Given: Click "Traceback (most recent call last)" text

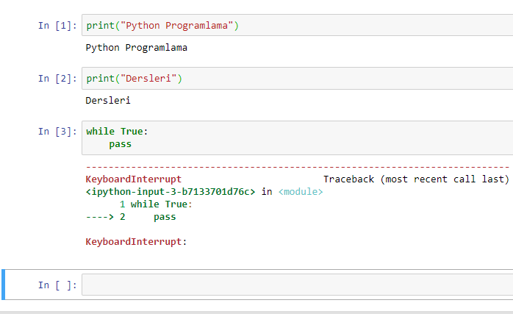Looking at the screenshot, I should pos(416,179).
